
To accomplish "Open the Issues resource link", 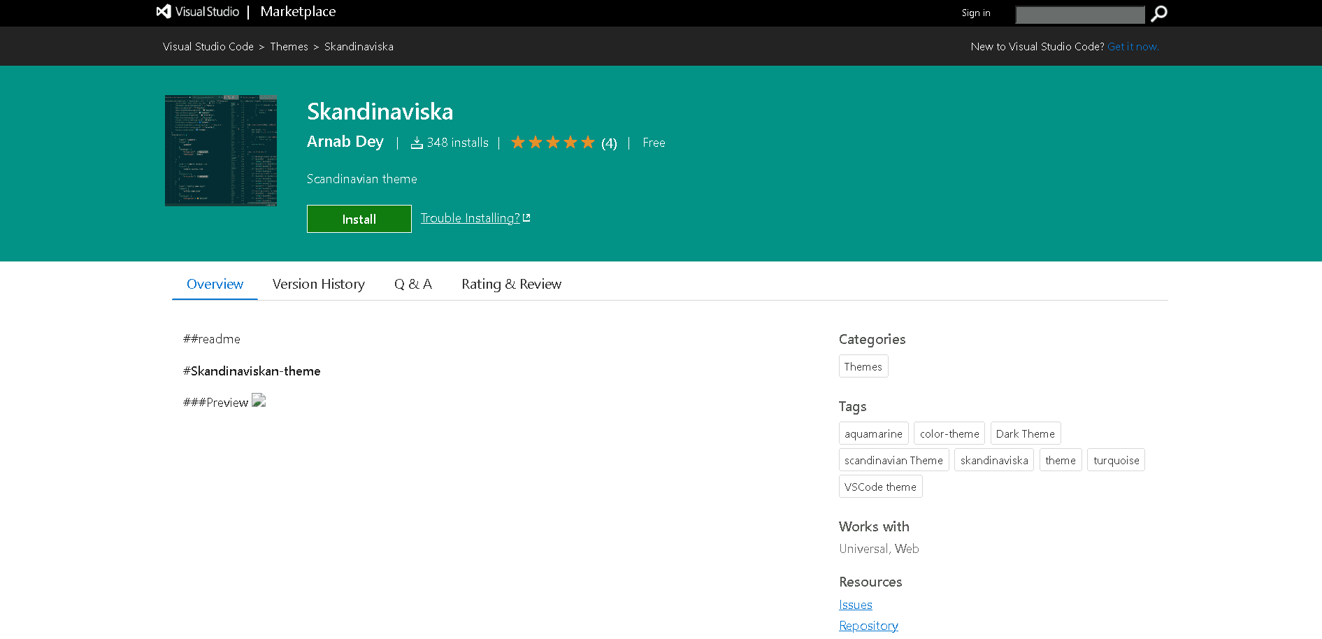I will pyautogui.click(x=856, y=605).
